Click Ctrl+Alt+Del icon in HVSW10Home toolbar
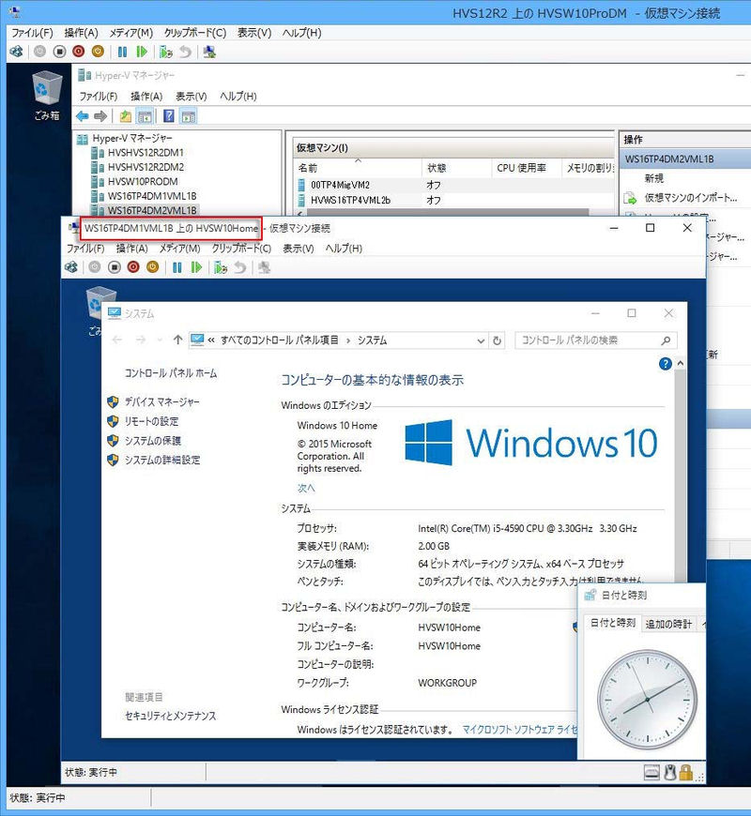Screen dimensions: 751x816 [x=71, y=267]
